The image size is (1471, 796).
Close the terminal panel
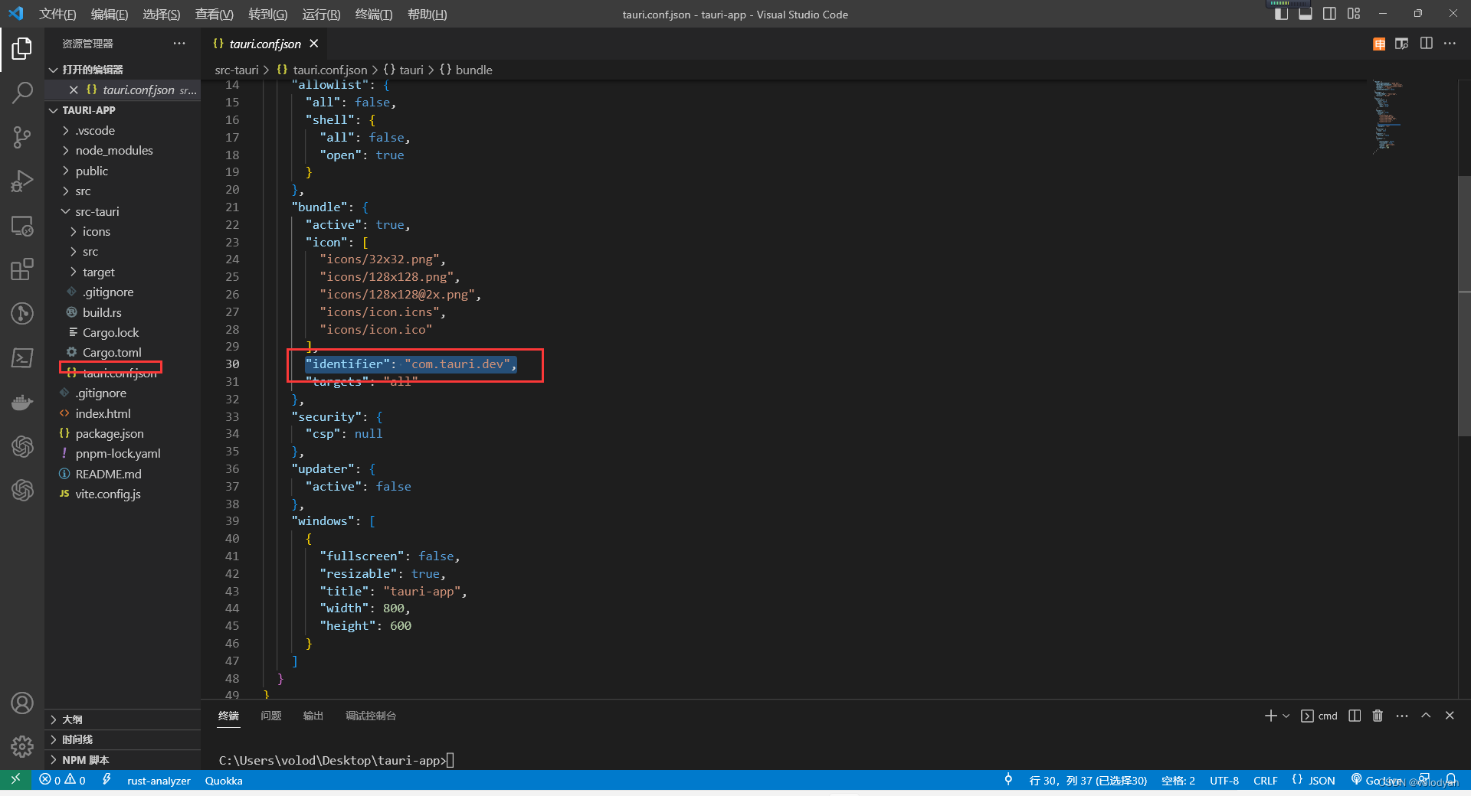1450,716
